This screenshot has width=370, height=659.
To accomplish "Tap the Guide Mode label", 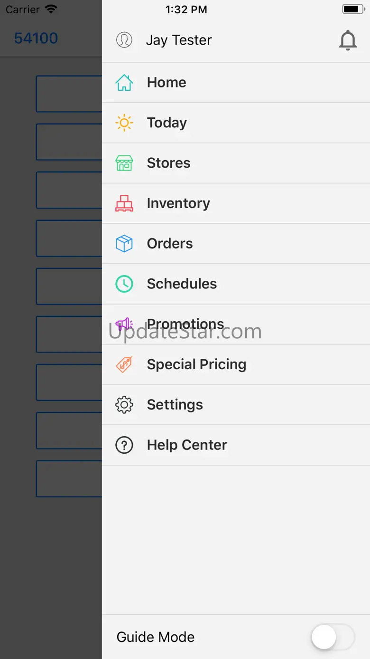I will tap(156, 637).
